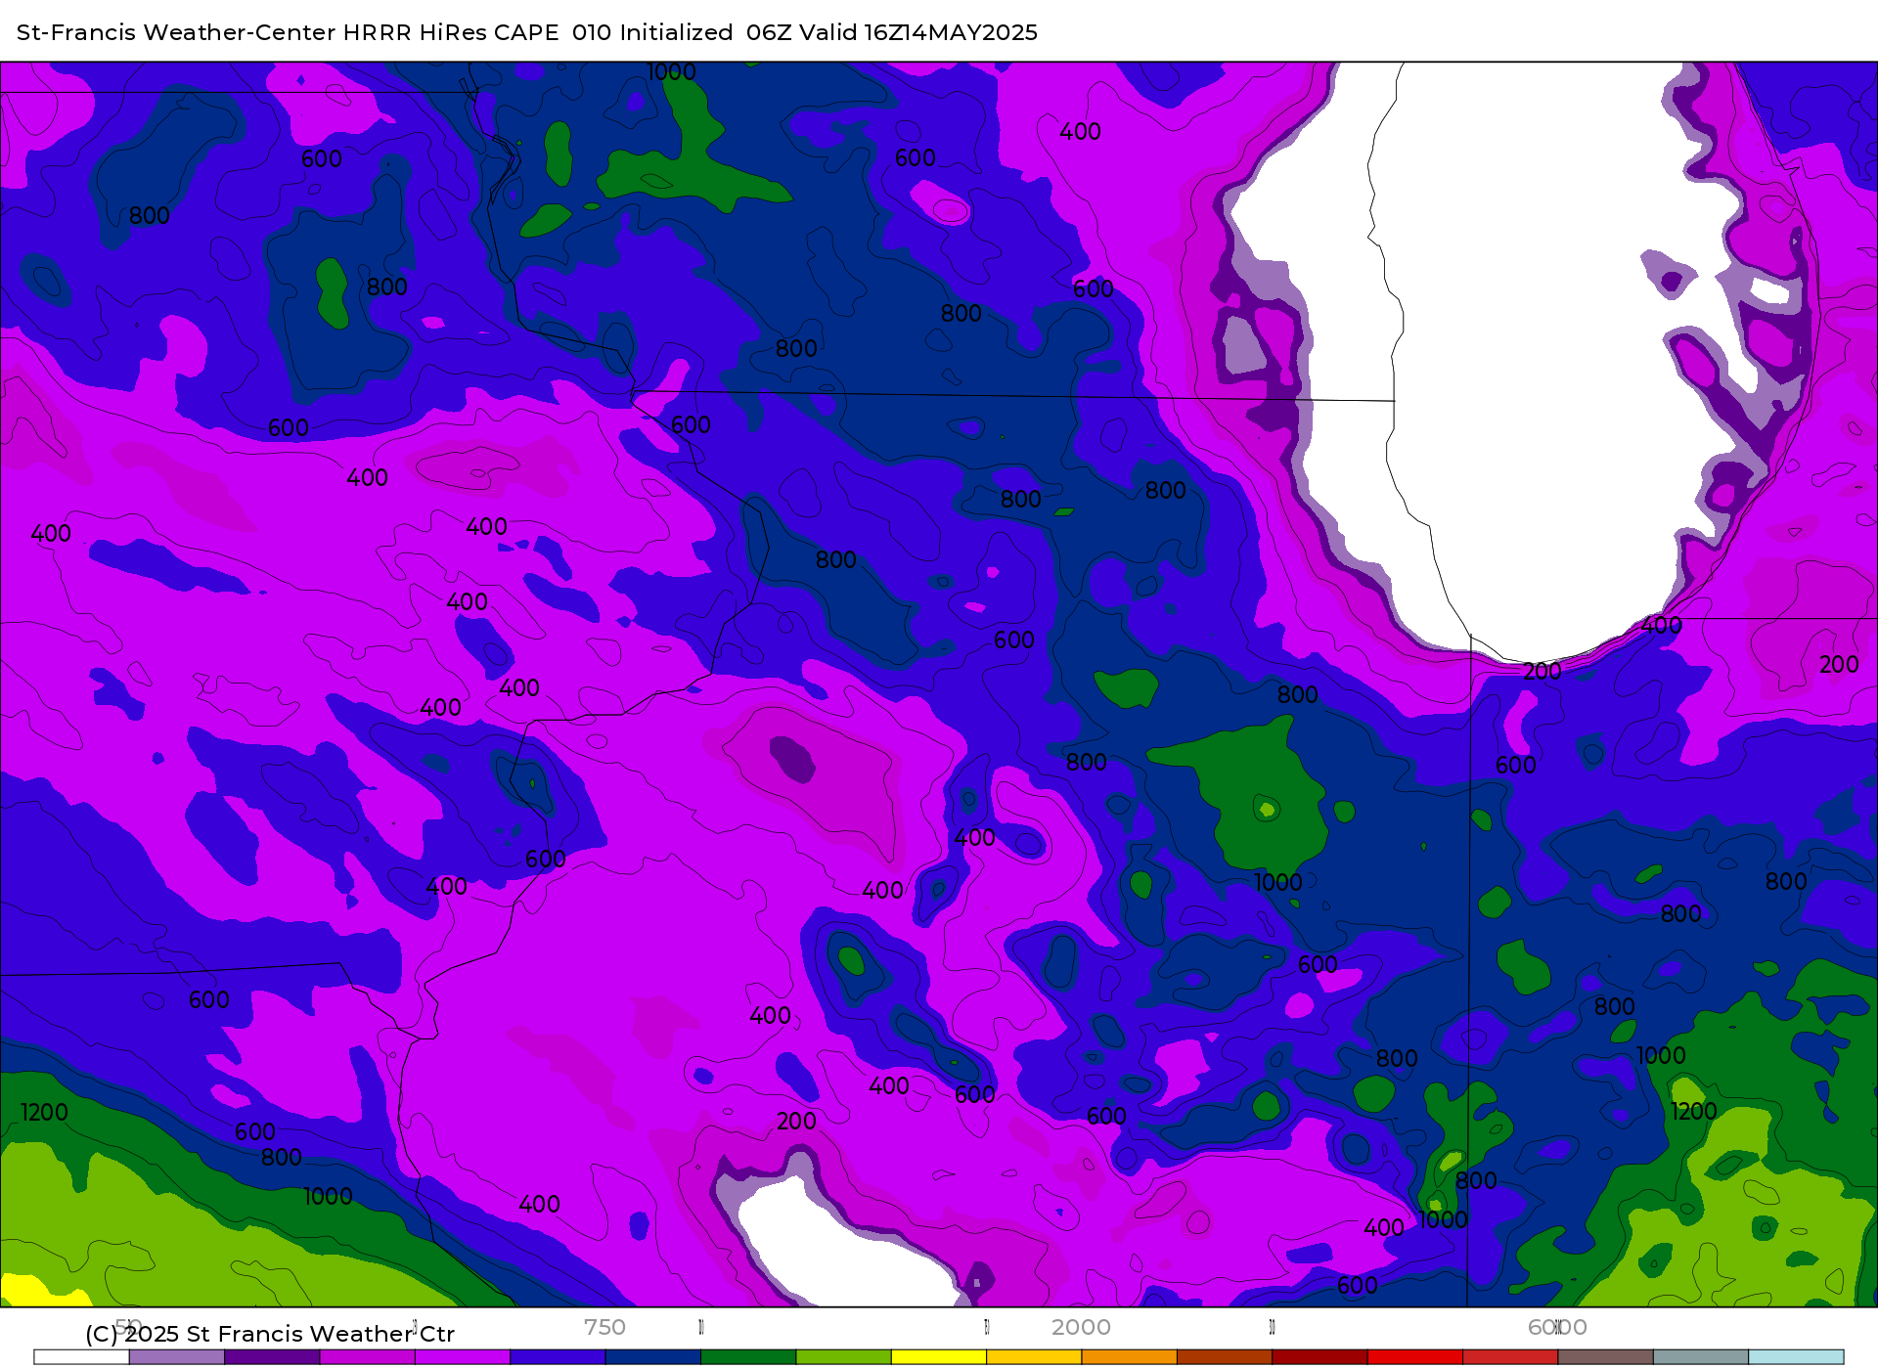Choose the gray-teal legend swatch

pos(1701,1357)
